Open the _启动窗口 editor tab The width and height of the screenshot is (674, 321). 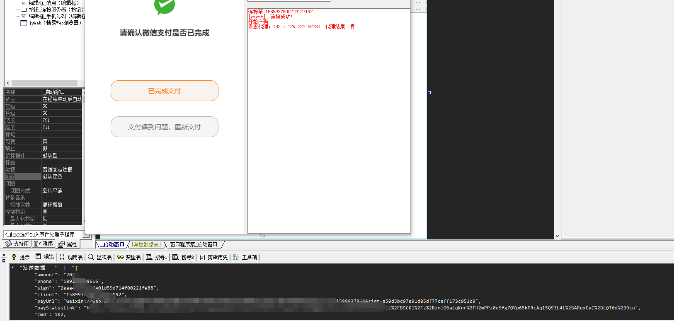tap(114, 244)
